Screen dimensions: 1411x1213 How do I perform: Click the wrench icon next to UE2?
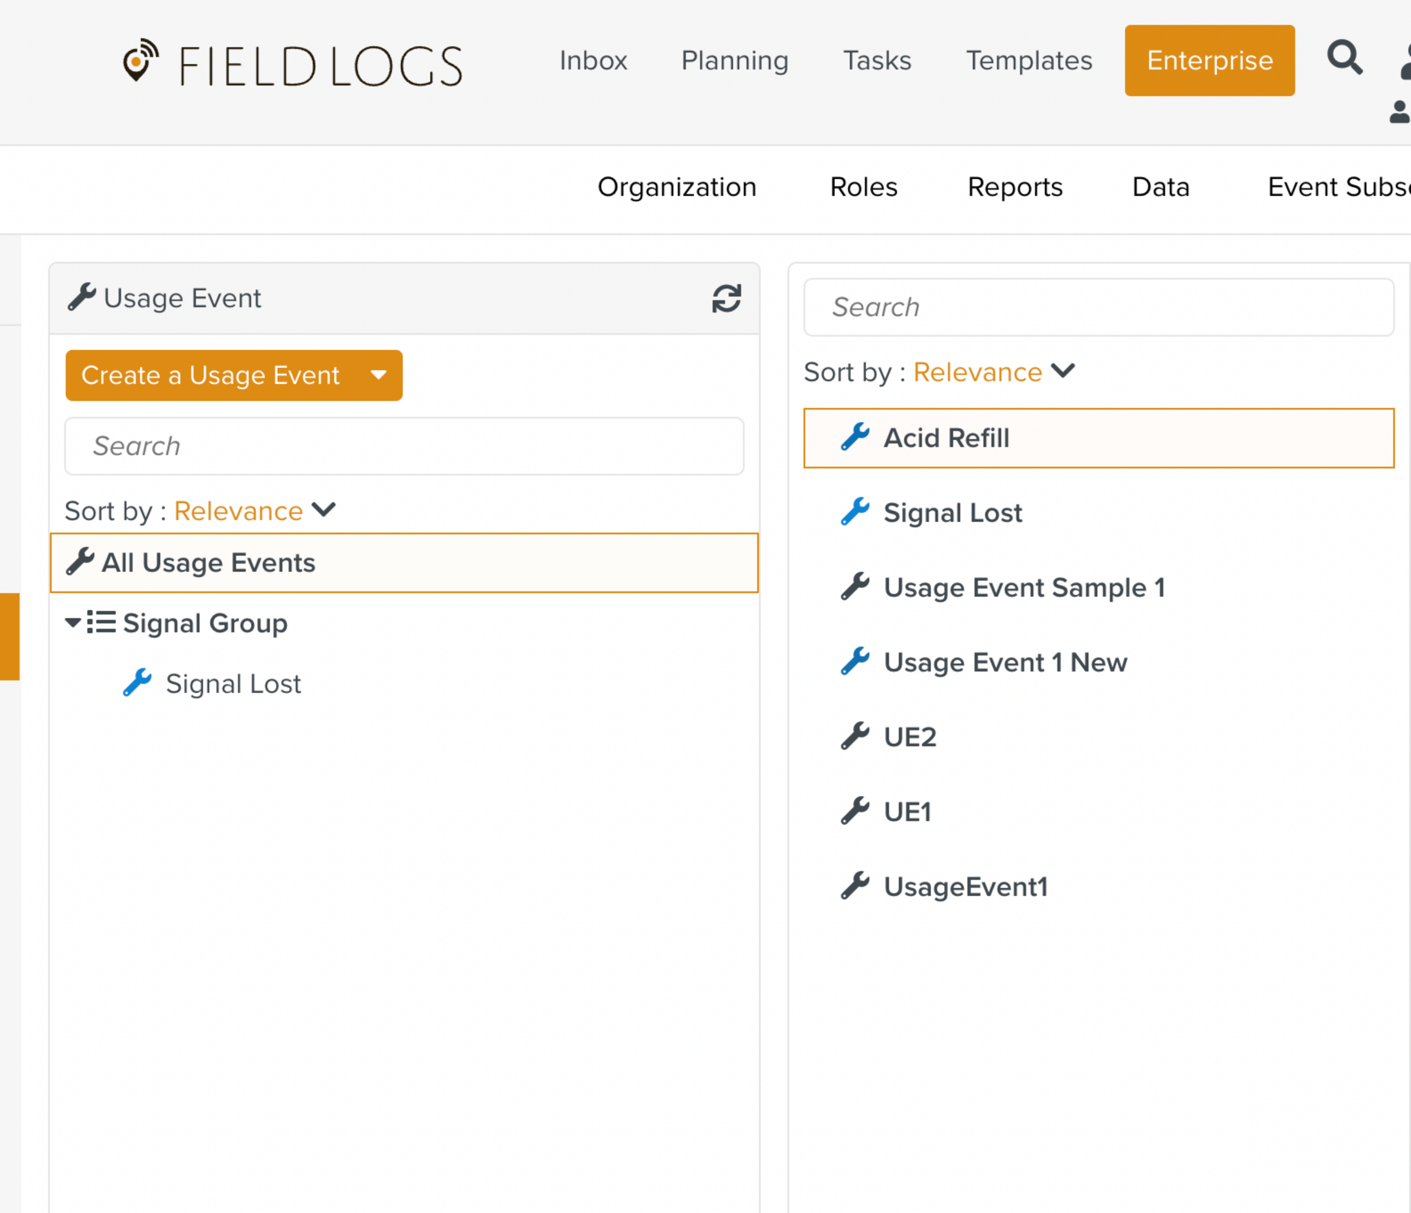pyautogui.click(x=855, y=736)
